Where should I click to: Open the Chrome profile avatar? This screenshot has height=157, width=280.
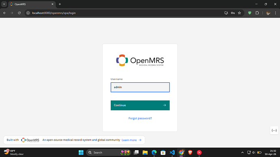(x=268, y=13)
